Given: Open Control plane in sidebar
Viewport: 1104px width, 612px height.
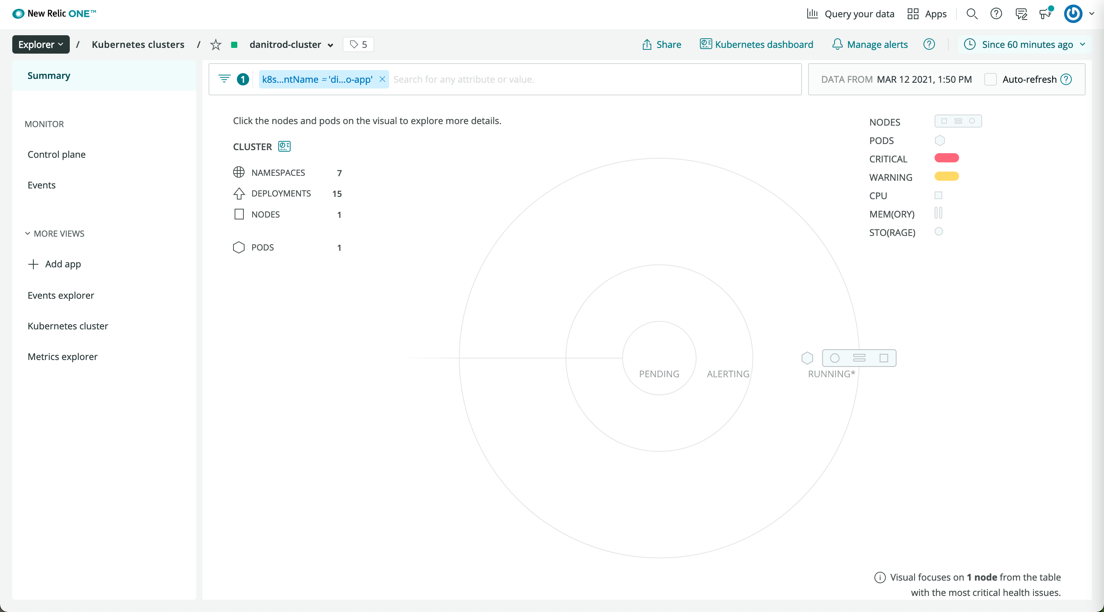Looking at the screenshot, I should [57, 154].
